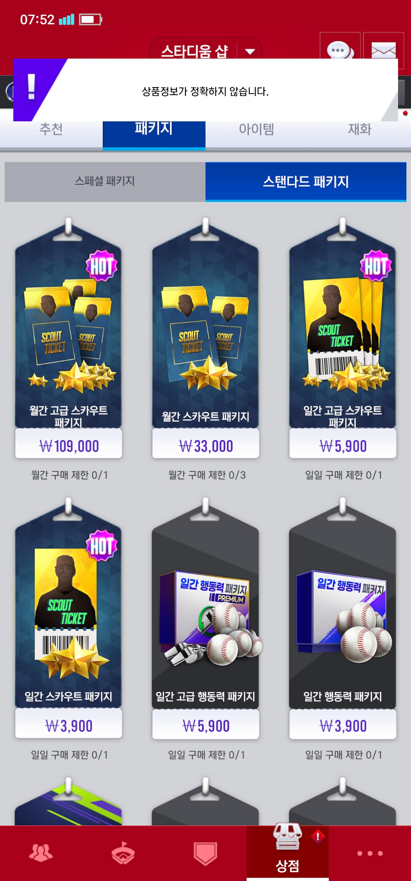411x881 pixels.
Task: Select the 스페셜 패키지 sub-tab
Action: 105,181
